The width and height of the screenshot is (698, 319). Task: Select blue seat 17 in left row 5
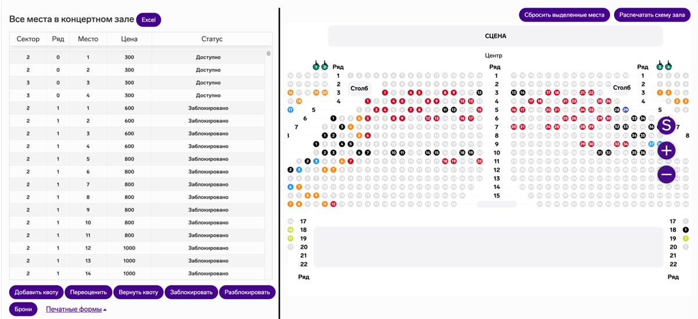pyautogui.click(x=290, y=109)
